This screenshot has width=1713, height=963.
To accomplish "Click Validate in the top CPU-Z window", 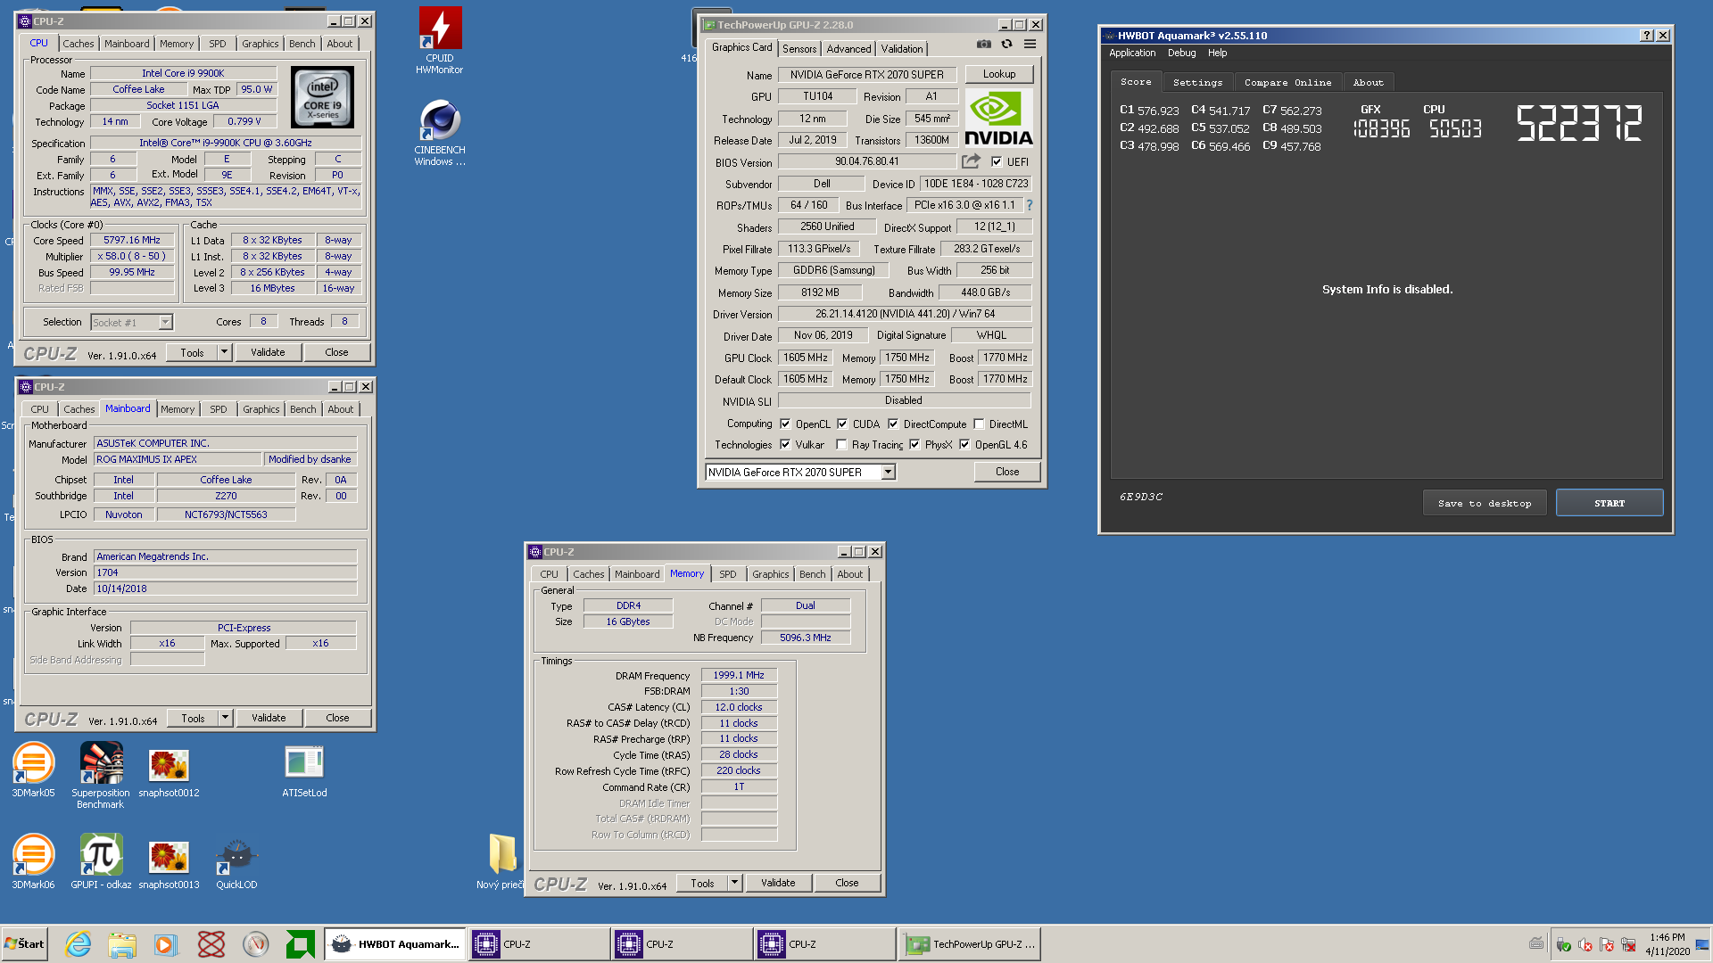I will pos(268,352).
